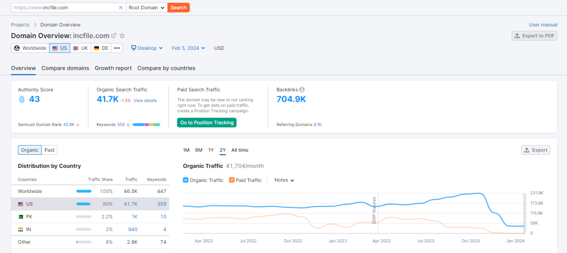
Task: Click PK keywords value 10
Action: [164, 216]
